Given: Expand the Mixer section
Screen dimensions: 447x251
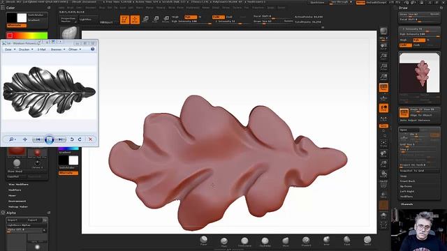Looking at the screenshot, I should tap(12, 195).
